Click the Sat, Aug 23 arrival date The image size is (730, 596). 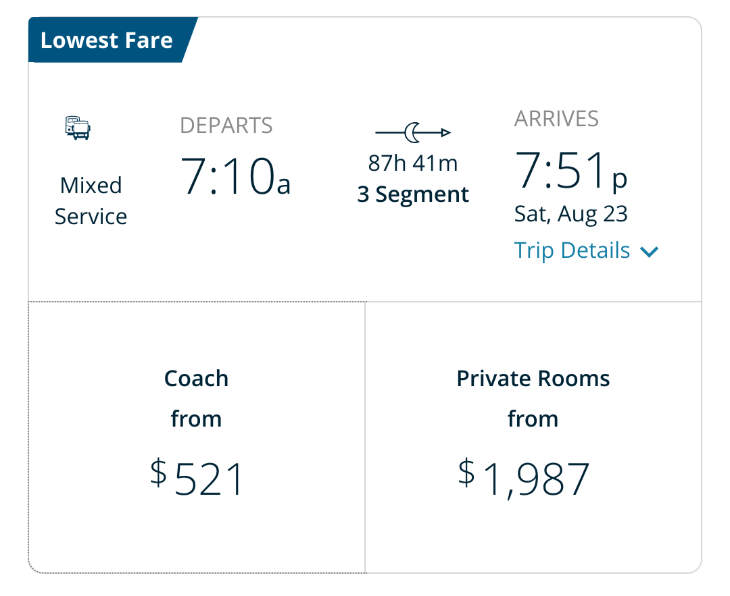(x=571, y=215)
